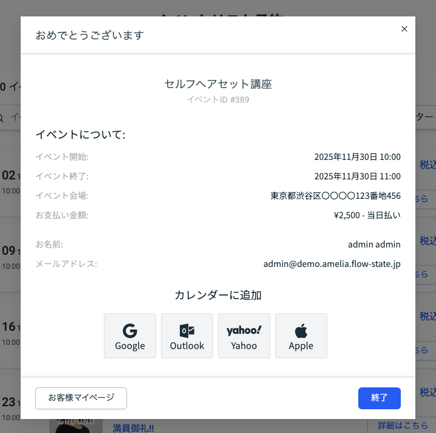Click the admin admin name value
Viewport: 436px width, 433px height.
(374, 244)
